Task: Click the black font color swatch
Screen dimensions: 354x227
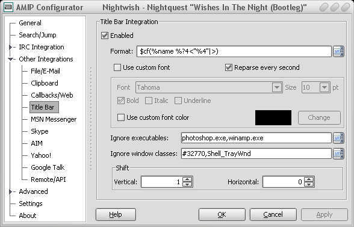Action: (x=273, y=117)
